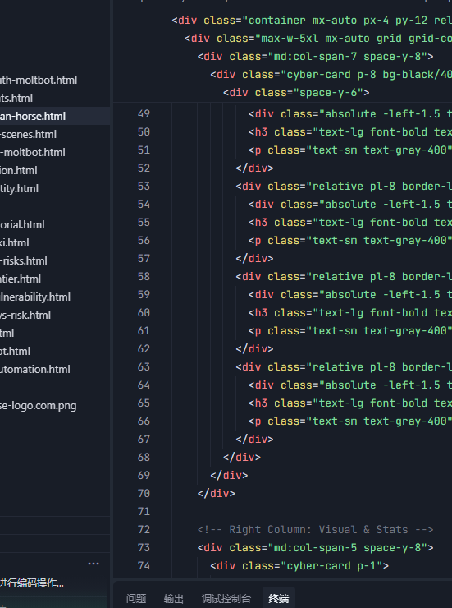Click line number 72 in the gutter
Viewport: 452px width, 608px height.
point(144,530)
